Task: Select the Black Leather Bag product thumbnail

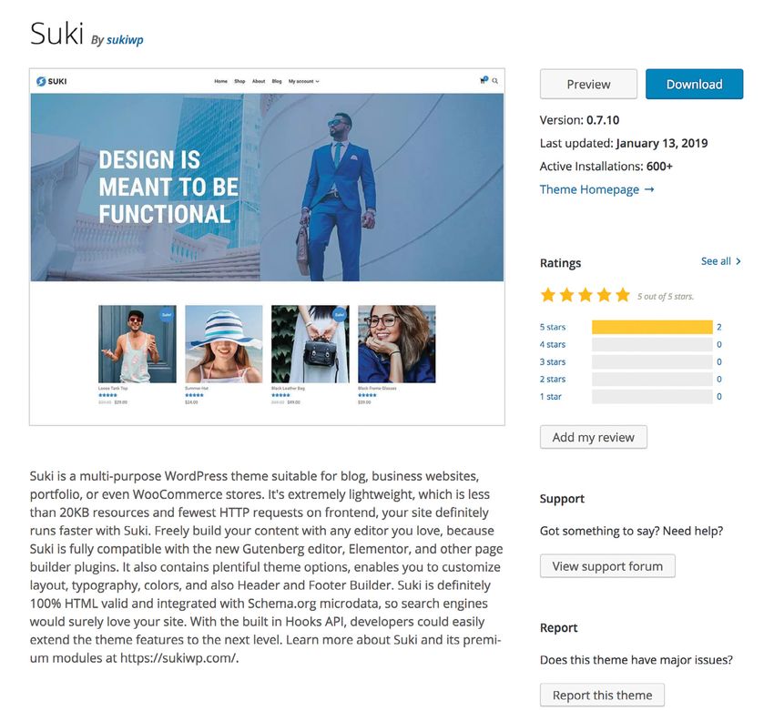Action: [310, 344]
